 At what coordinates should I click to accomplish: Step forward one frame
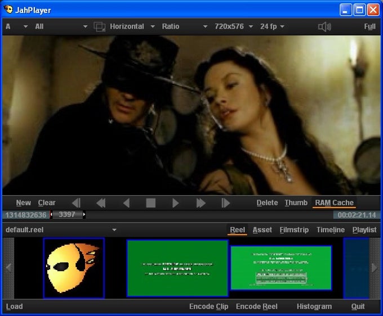[225, 203]
